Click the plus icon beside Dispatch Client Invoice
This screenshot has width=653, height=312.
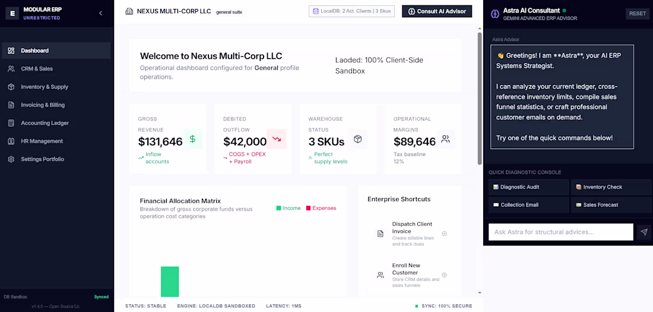pyautogui.click(x=445, y=234)
